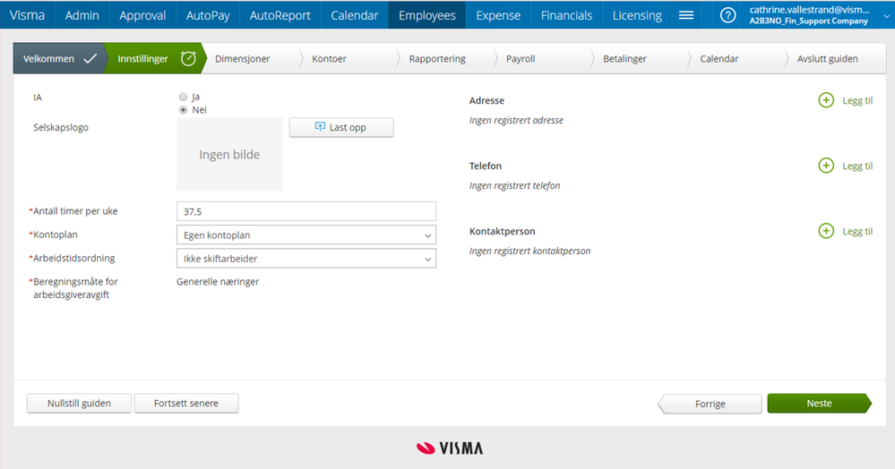This screenshot has height=469, width=895.
Task: Click the Visma logo in the footer
Action: tap(450, 448)
